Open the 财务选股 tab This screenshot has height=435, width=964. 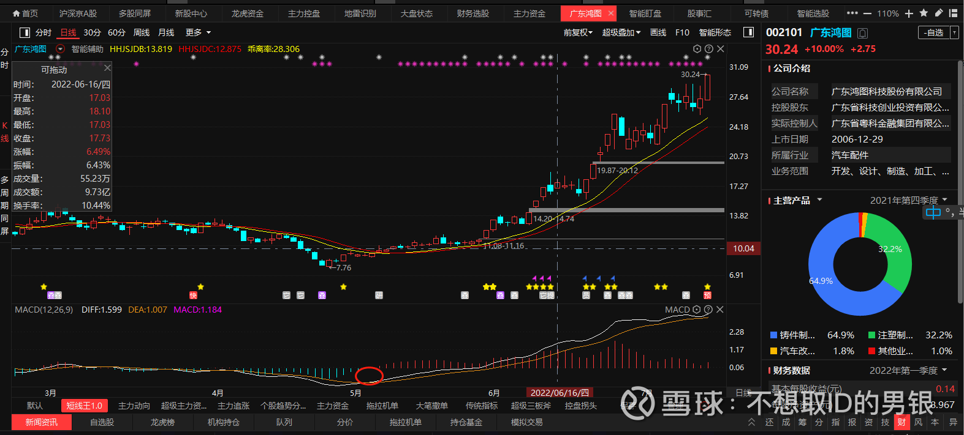pos(473,13)
